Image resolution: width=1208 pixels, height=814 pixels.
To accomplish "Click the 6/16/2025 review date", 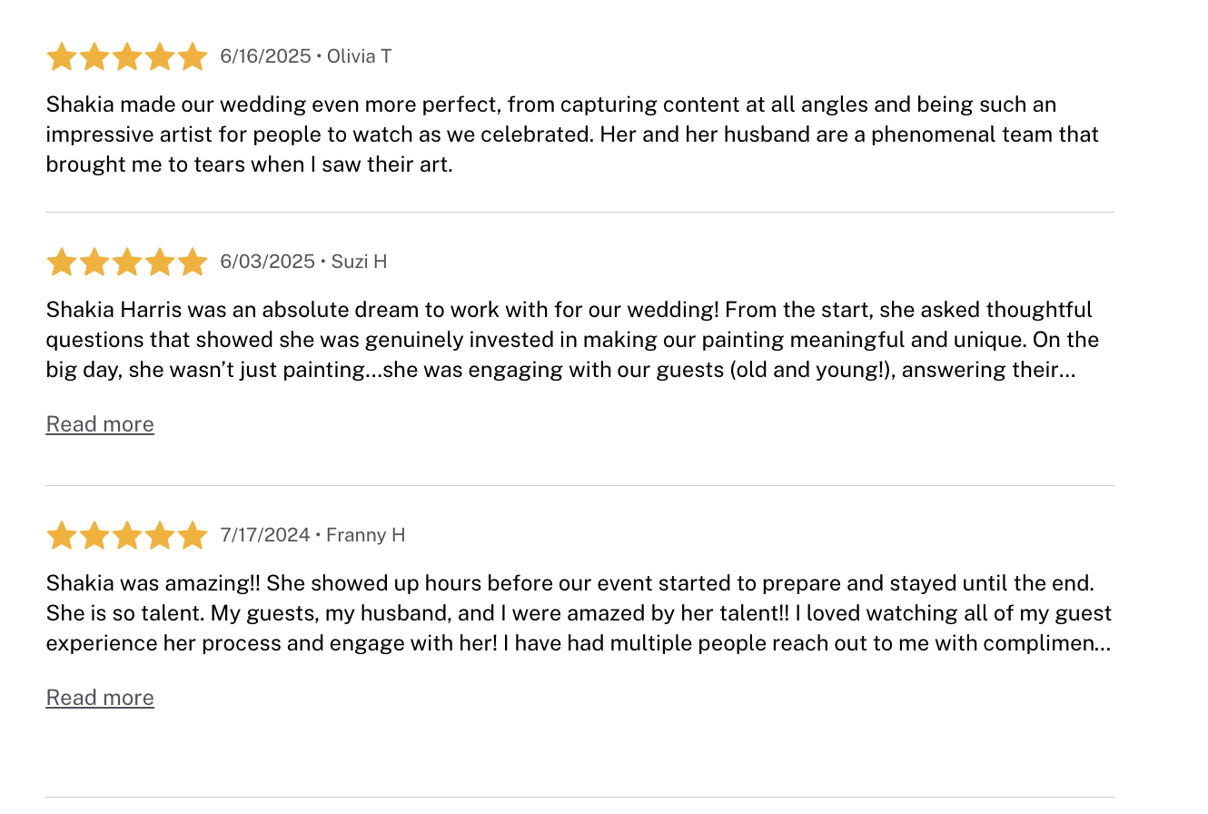I will pyautogui.click(x=265, y=56).
